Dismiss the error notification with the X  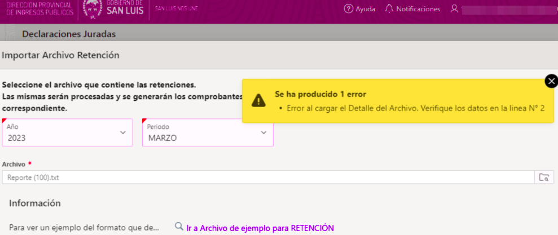click(x=551, y=81)
